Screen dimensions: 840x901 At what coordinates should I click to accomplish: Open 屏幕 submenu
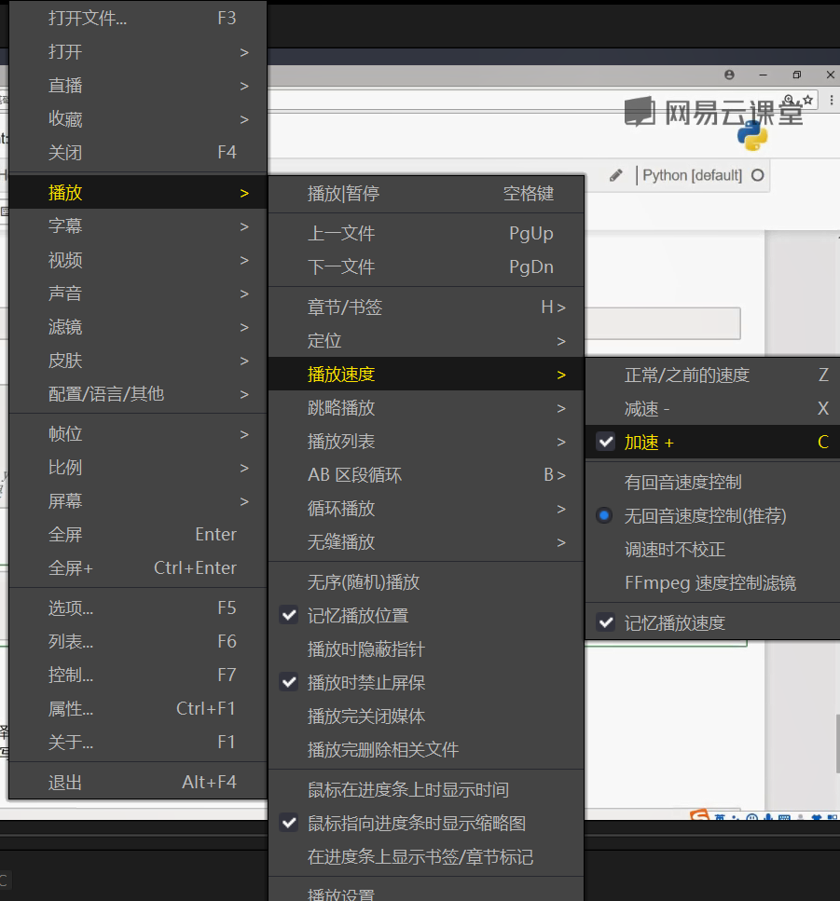138,501
